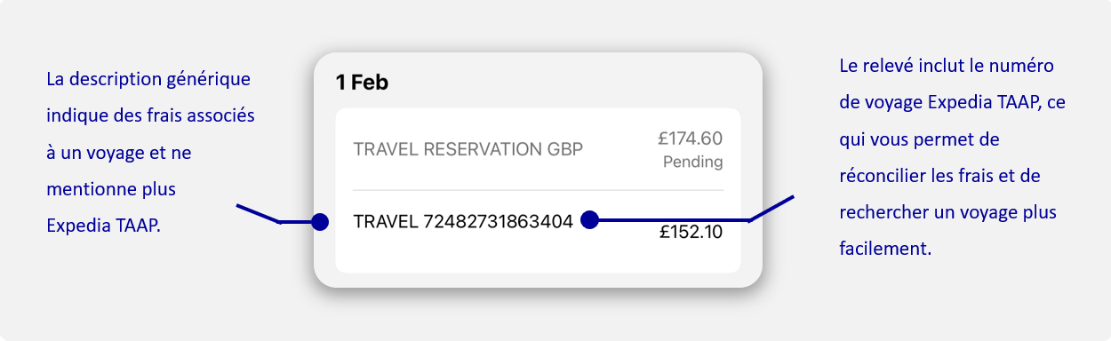This screenshot has height=341, width=1111.
Task: Click the left annotation about description générique
Action: pos(150,153)
